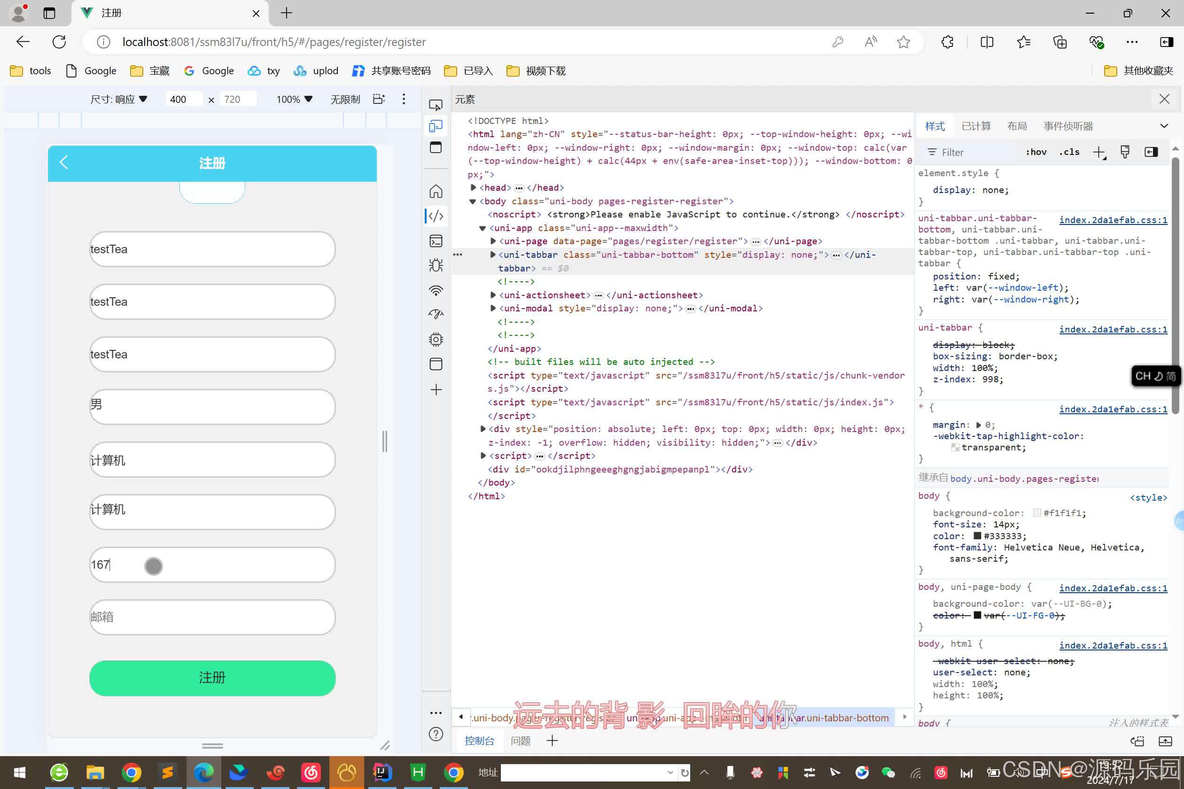1184x789 pixels.
Task: Click the 注册 register button on the form
Action: [x=212, y=678]
